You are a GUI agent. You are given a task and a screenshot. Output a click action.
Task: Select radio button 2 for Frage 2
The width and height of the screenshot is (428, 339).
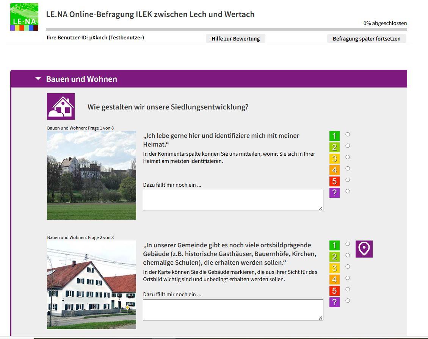348,255
